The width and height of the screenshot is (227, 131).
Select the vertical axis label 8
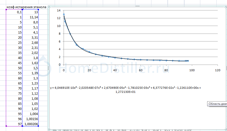pos(60,34)
